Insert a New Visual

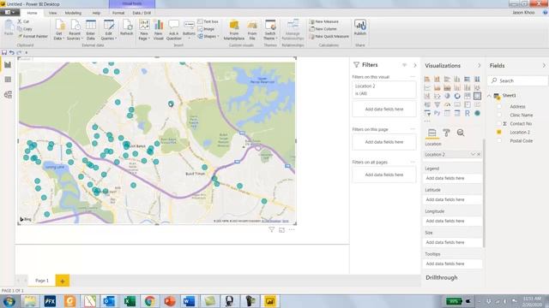click(x=158, y=30)
